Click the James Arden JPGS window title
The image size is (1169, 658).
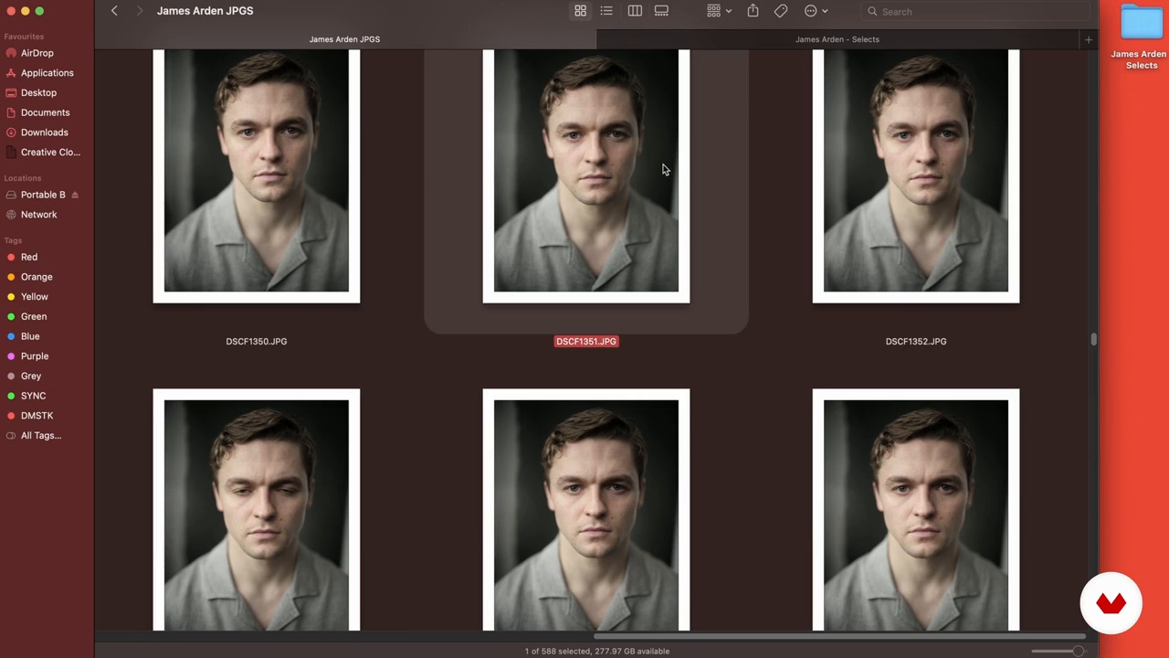point(205,11)
